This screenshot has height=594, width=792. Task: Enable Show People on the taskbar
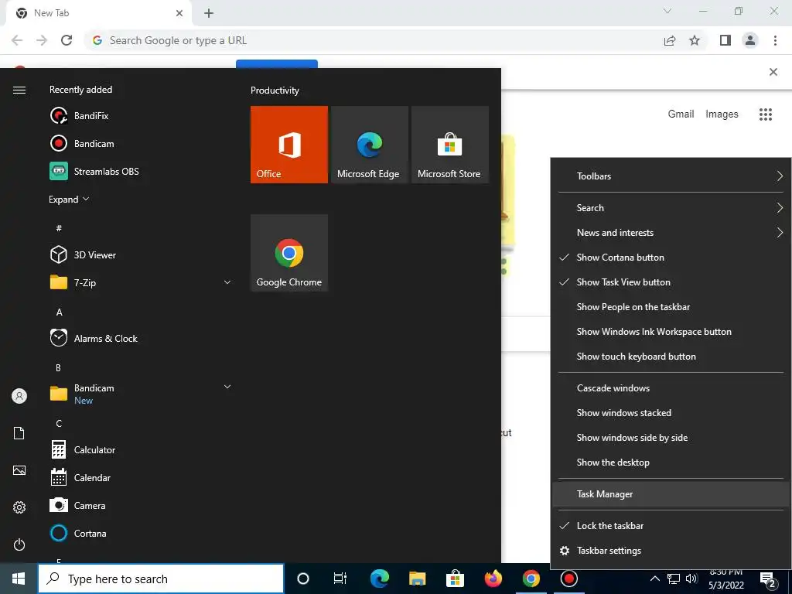671,306
